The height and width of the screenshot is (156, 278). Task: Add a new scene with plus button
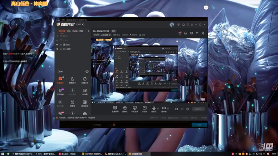click(88, 31)
